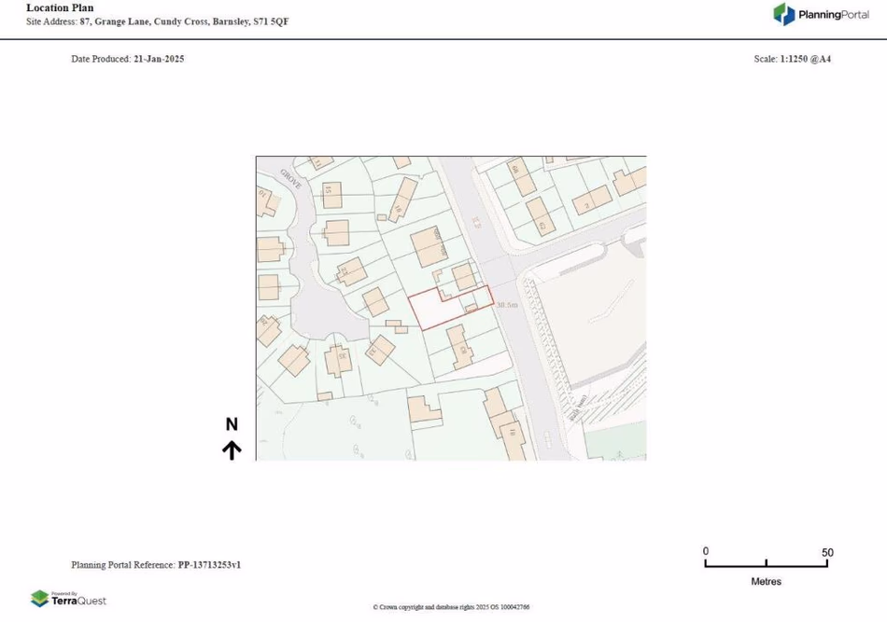887x622 pixels.
Task: Click the Date Produced 21-Jan-2025 text
Action: 128,59
